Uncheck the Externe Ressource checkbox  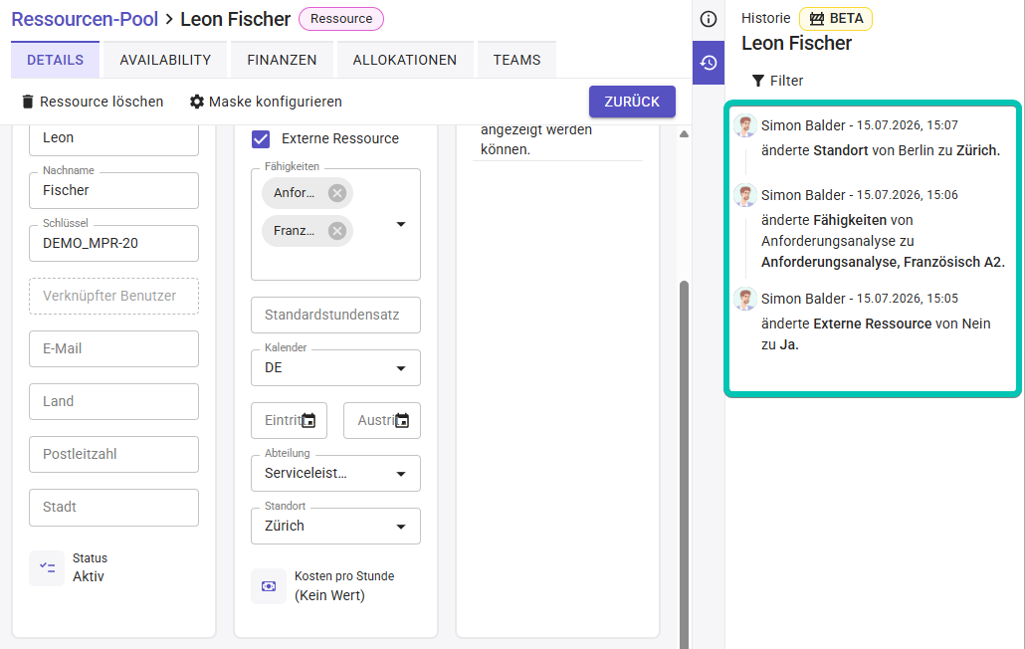(261, 138)
